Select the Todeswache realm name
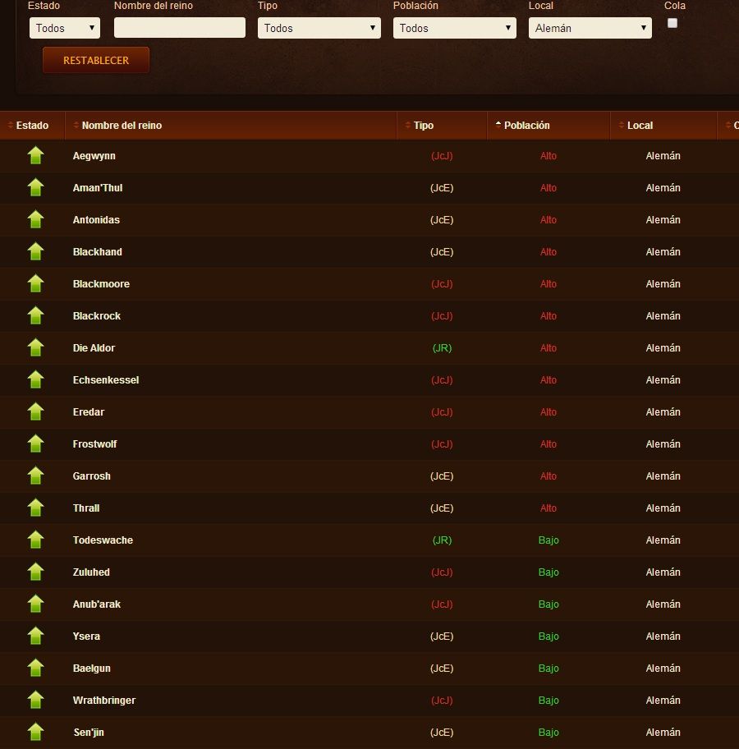Screen dimensions: 739x749 103,540
